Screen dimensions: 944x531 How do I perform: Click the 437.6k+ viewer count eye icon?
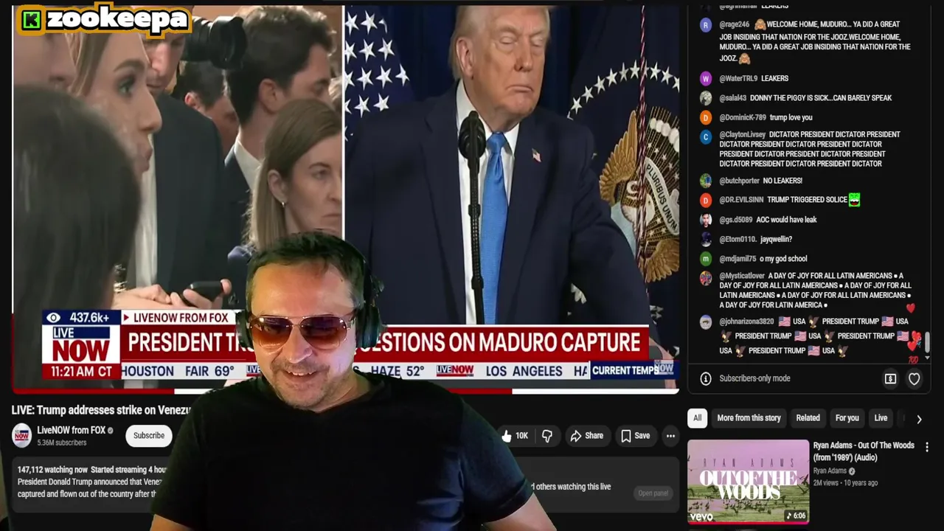[53, 318]
